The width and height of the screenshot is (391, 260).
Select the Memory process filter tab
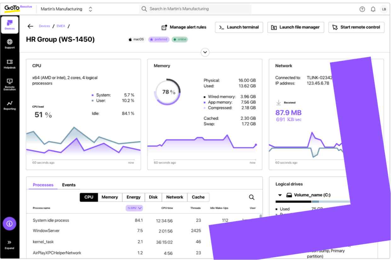[x=109, y=197]
